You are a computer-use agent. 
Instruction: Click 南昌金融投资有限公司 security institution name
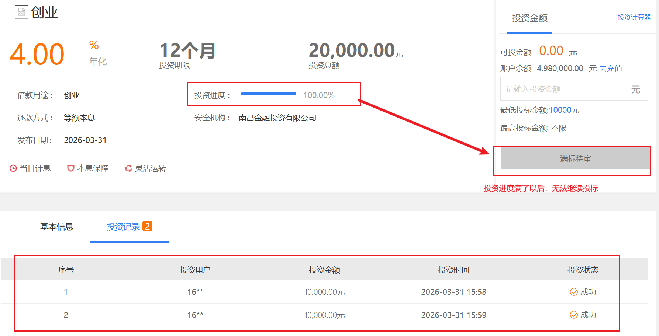pyautogui.click(x=277, y=118)
